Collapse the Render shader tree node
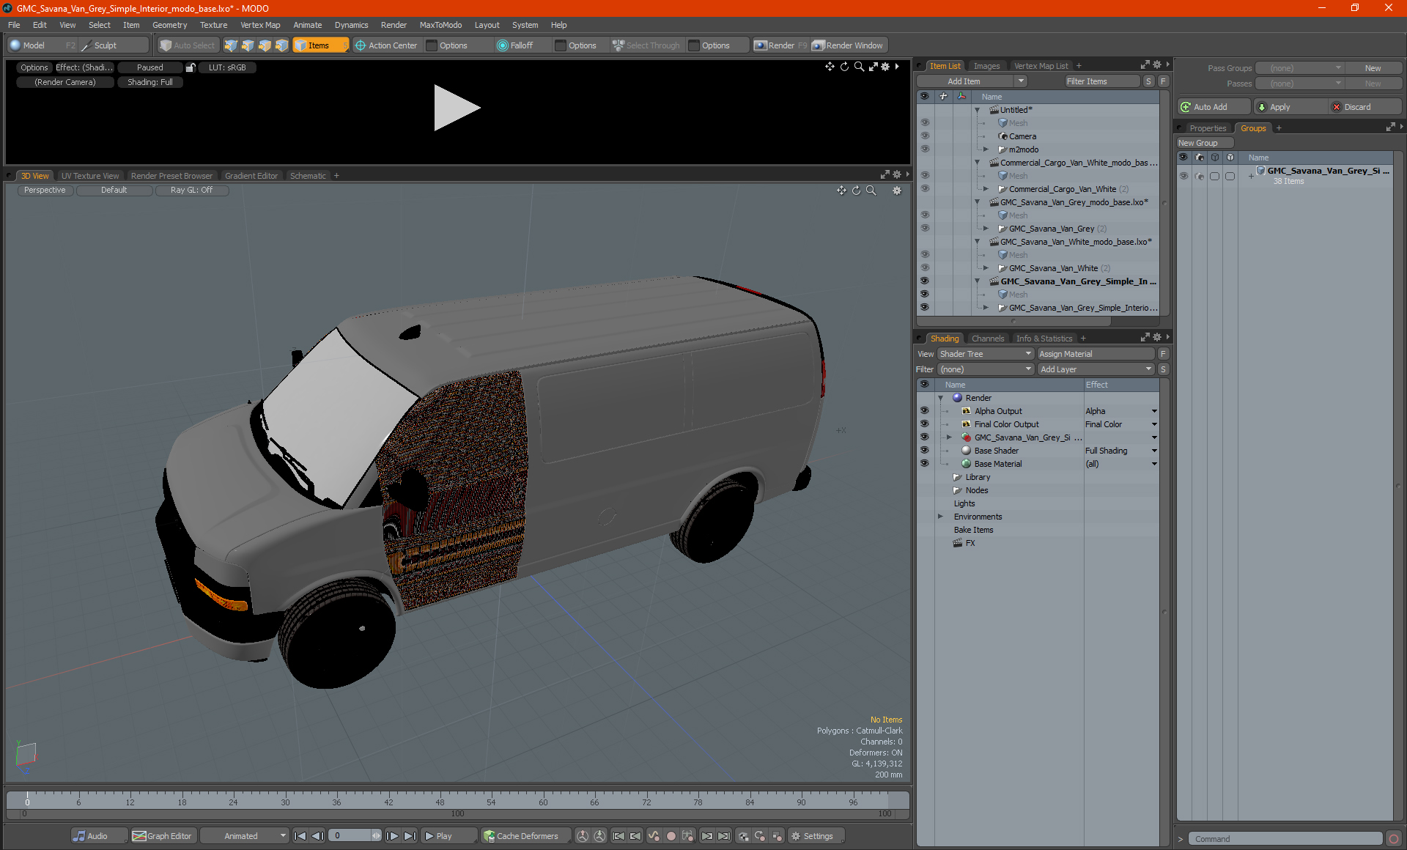 pos(940,398)
